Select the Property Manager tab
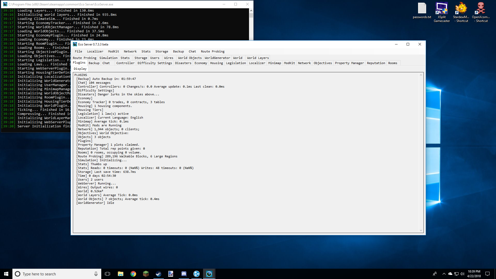Viewport: 496px width, 279px height. 349,63
